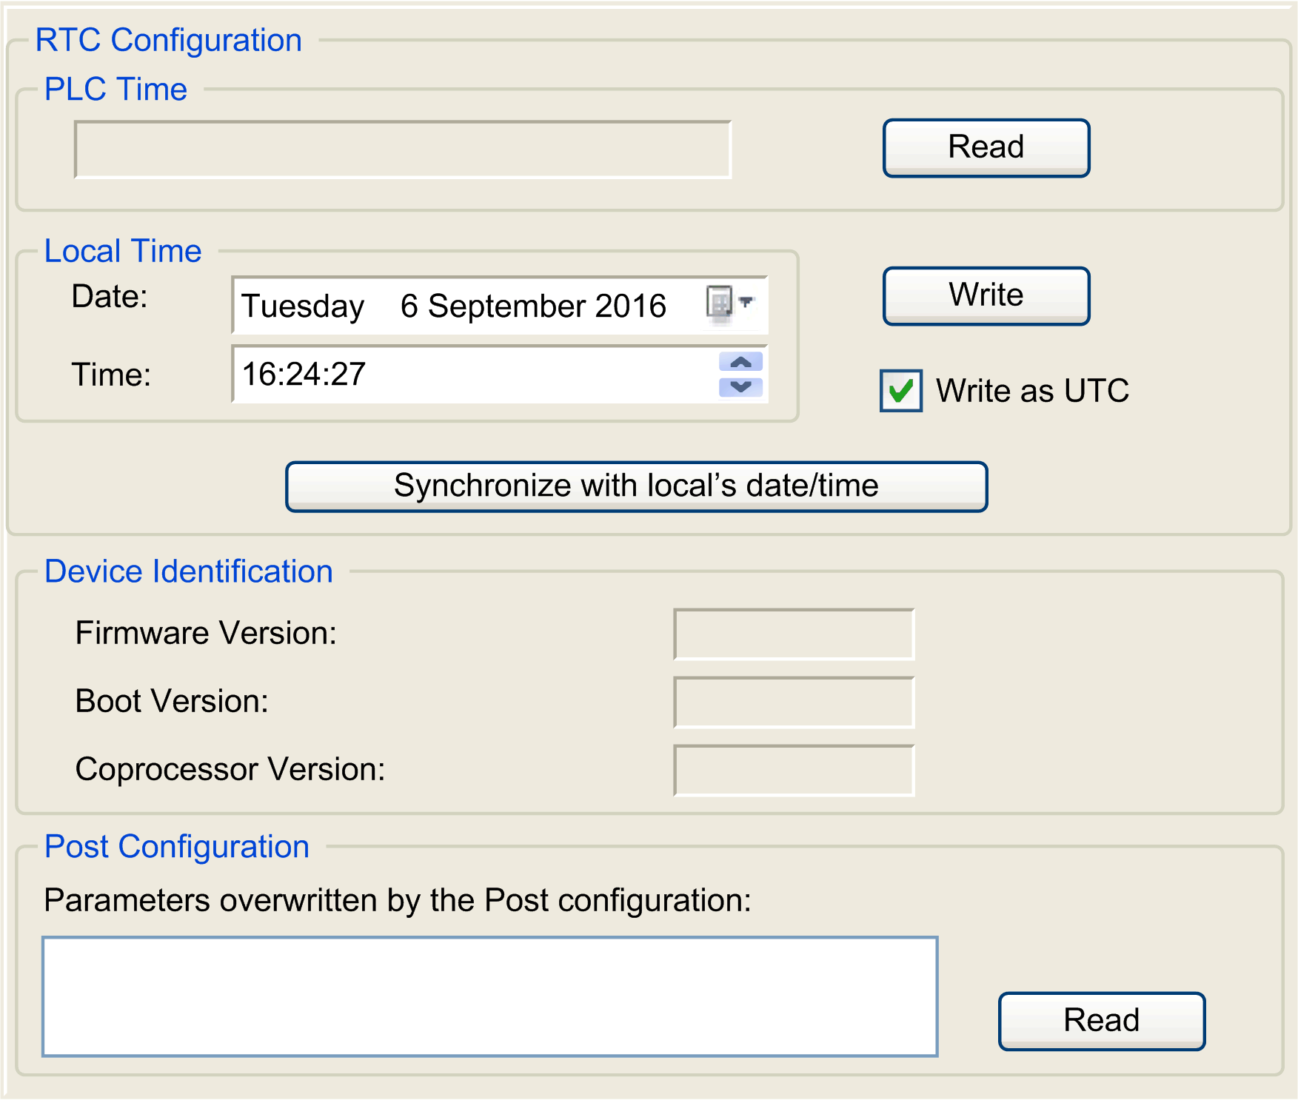Open the date picker calendar icon
Viewport: 1298px width, 1100px height.
[719, 303]
